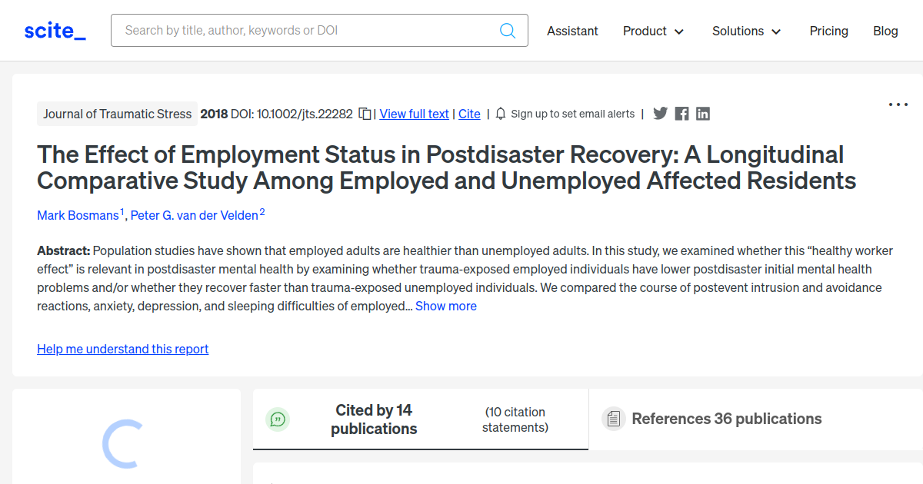Click the scite_ logo

click(x=54, y=30)
